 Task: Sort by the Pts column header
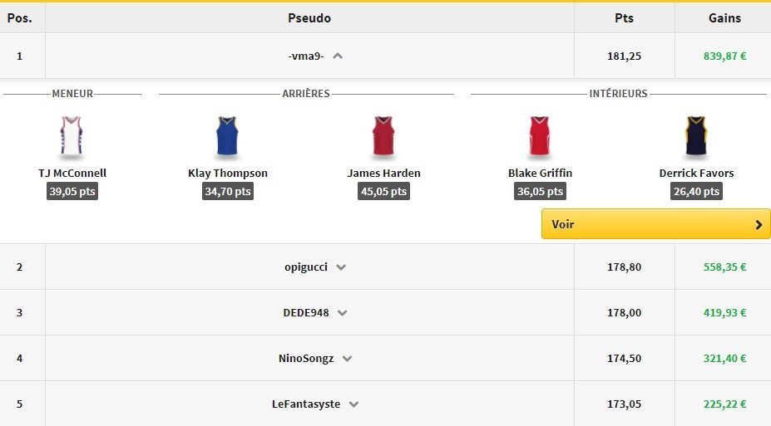tap(624, 17)
